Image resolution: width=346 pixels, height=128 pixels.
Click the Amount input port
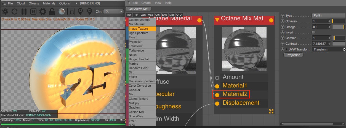click(217, 78)
